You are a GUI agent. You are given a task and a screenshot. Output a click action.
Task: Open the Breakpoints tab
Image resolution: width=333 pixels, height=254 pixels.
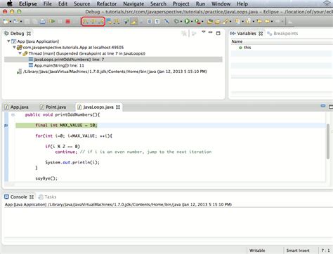tap(283, 34)
